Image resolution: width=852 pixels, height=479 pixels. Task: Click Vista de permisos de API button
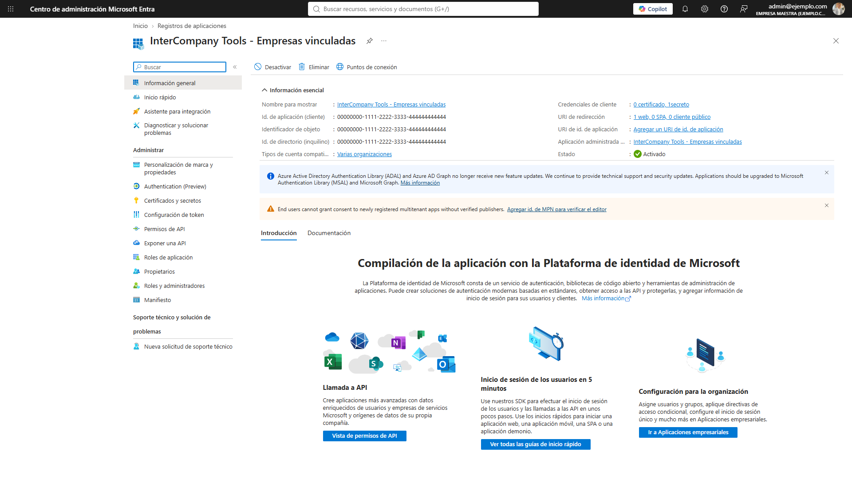[x=364, y=436]
